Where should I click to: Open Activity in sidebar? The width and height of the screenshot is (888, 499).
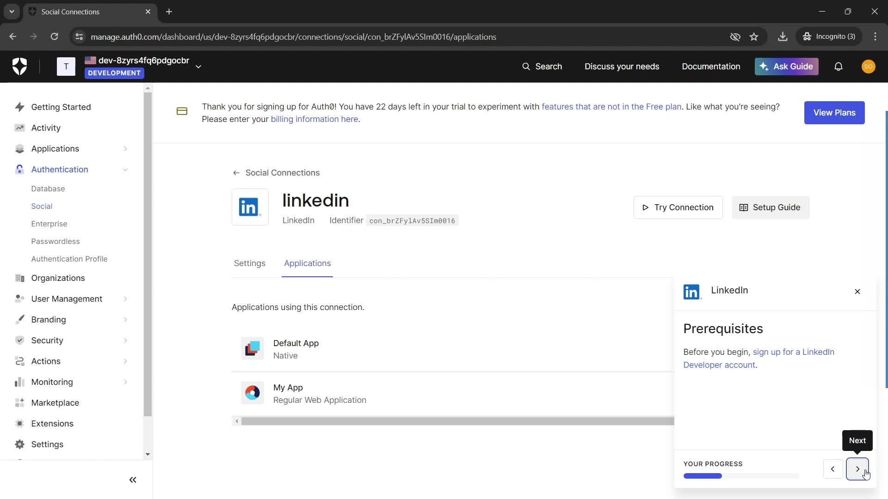tap(46, 128)
